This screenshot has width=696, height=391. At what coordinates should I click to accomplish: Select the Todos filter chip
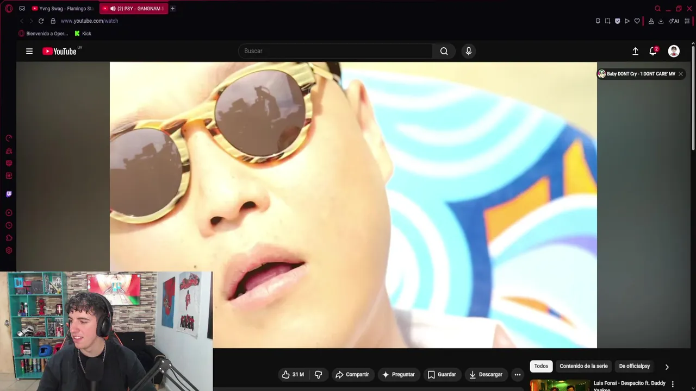(541, 366)
